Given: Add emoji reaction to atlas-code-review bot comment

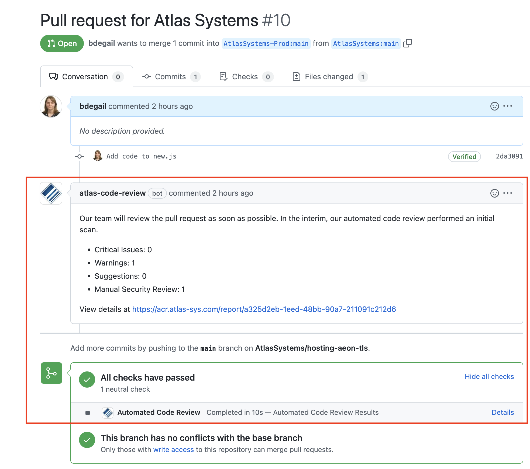Looking at the screenshot, I should tap(494, 193).
